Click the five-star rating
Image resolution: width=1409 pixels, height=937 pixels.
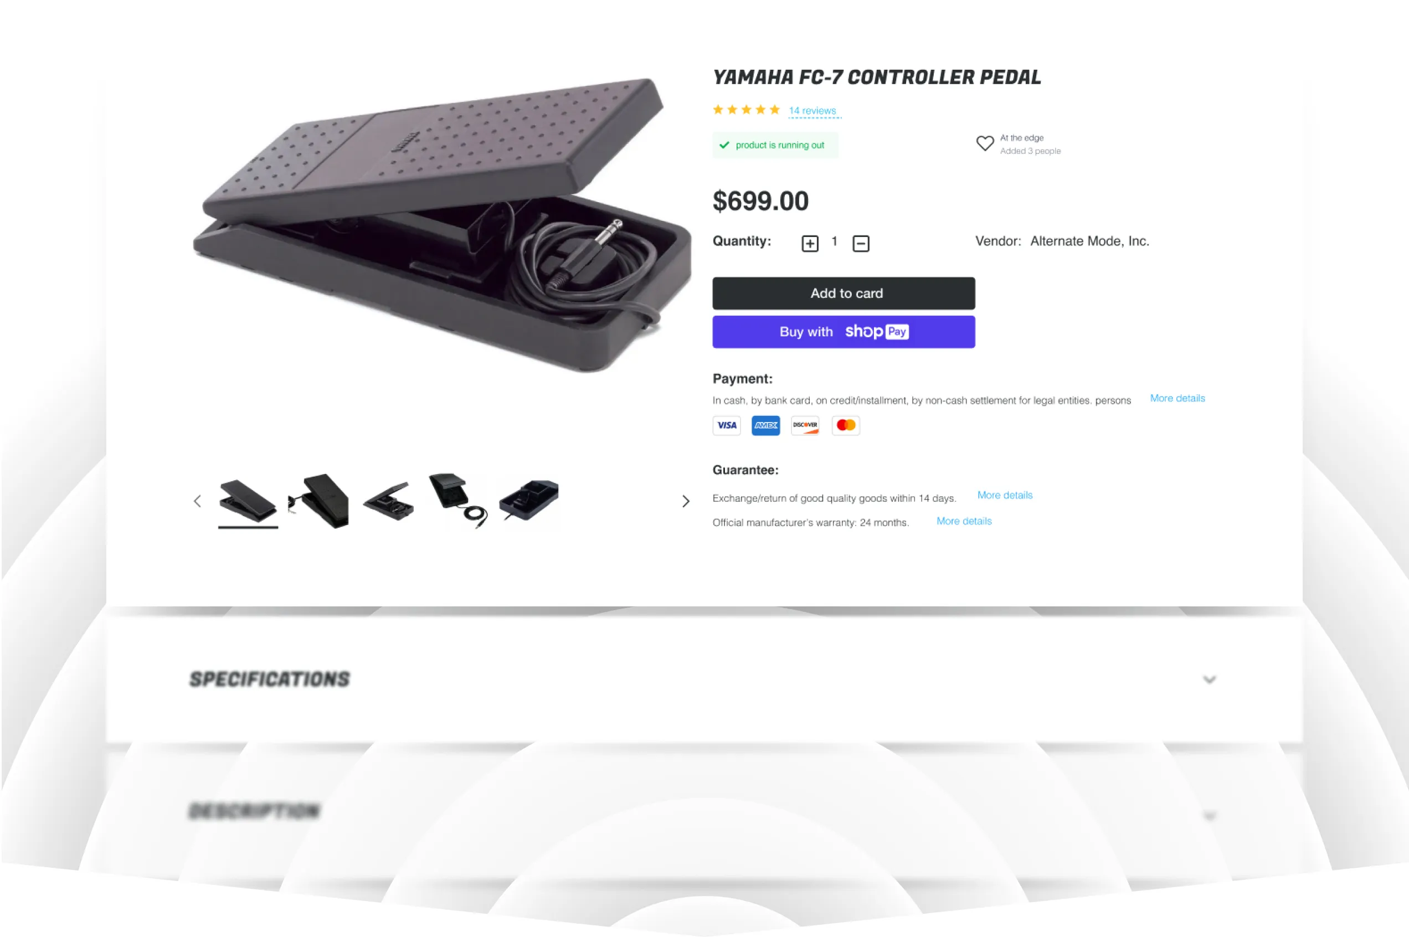pos(745,109)
